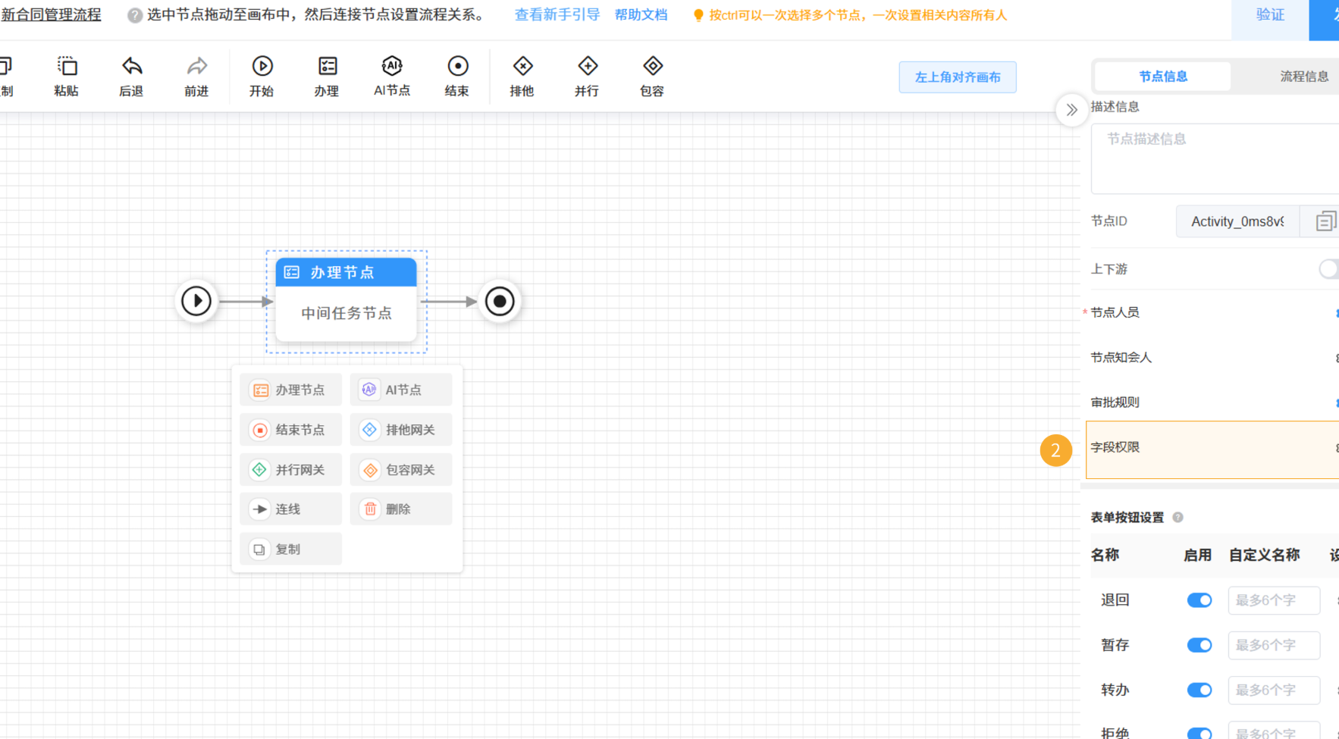Add 并行网关 from the popup menu
This screenshot has width=1339, height=739.
point(291,470)
